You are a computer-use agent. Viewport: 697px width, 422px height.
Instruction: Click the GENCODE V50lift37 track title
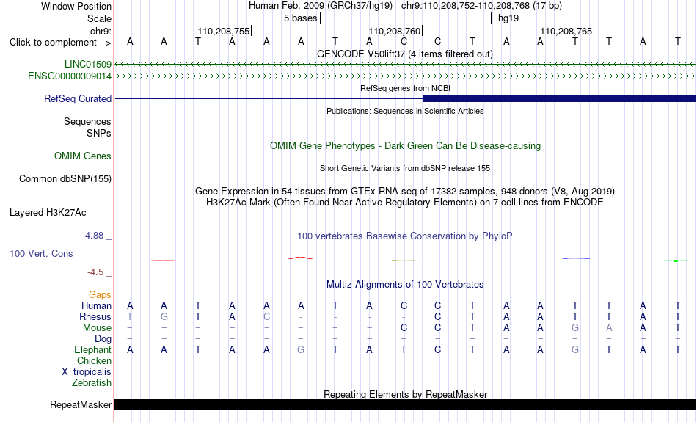[x=405, y=54]
